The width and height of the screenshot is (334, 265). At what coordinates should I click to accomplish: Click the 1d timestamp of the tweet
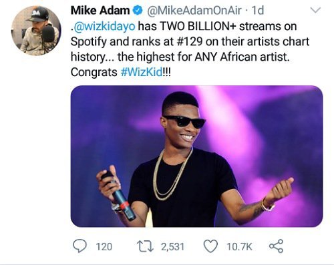point(258,11)
